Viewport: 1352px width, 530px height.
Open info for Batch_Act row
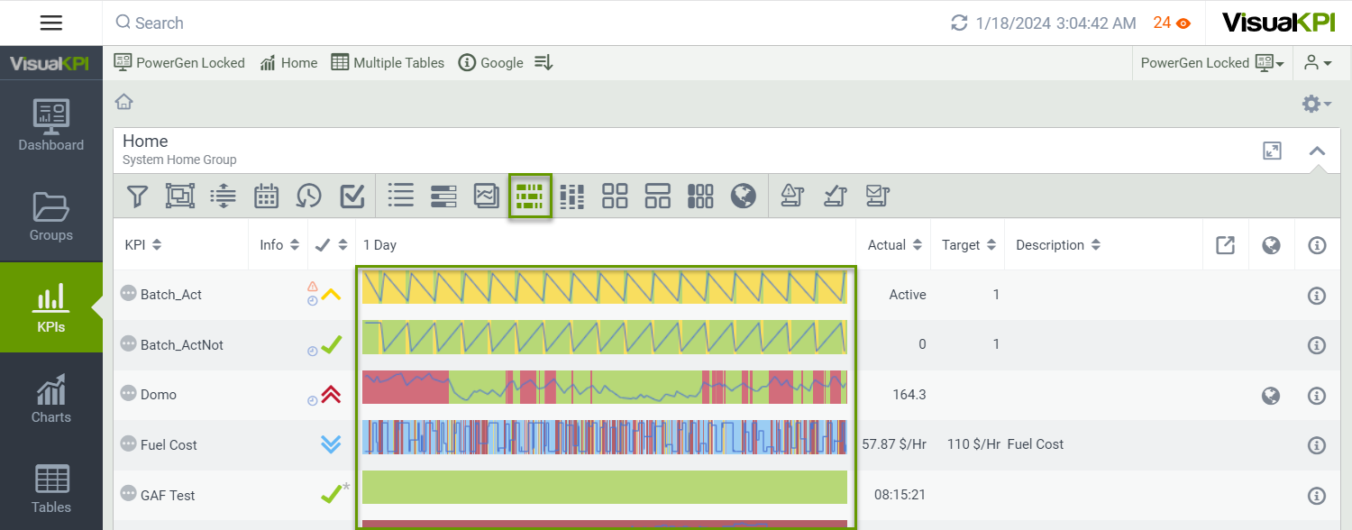point(1317,296)
